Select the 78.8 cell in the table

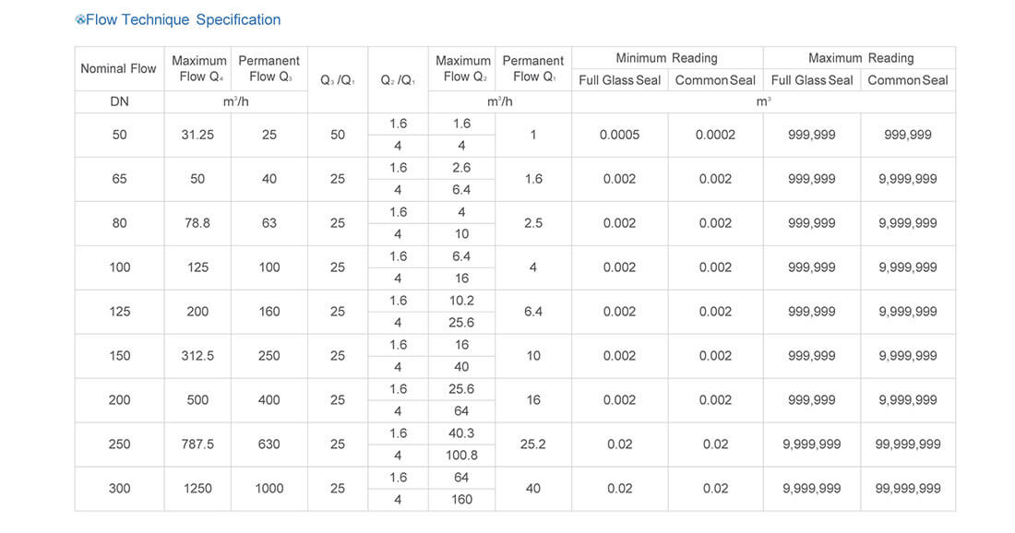point(197,223)
